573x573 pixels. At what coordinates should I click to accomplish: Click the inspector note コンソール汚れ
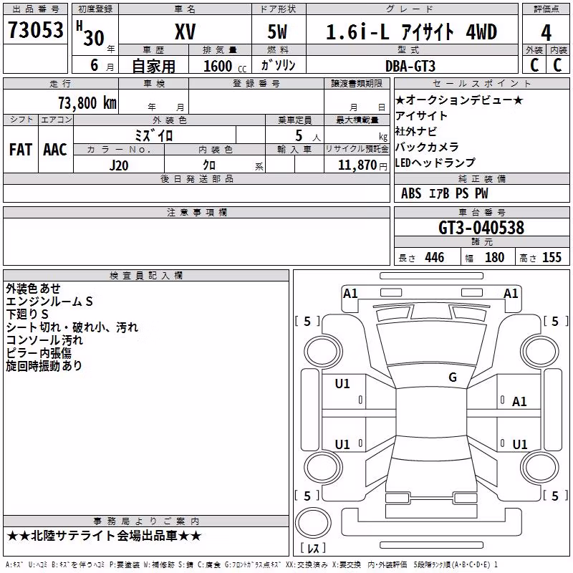[44, 340]
